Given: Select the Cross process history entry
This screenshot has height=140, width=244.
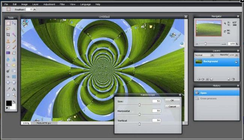Looking at the screenshot, I should pyautogui.click(x=217, y=99).
